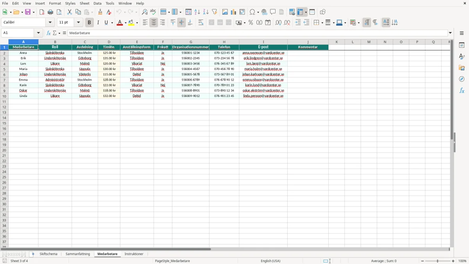
Task: Click the zoom out minus button
Action: (x=422, y=261)
